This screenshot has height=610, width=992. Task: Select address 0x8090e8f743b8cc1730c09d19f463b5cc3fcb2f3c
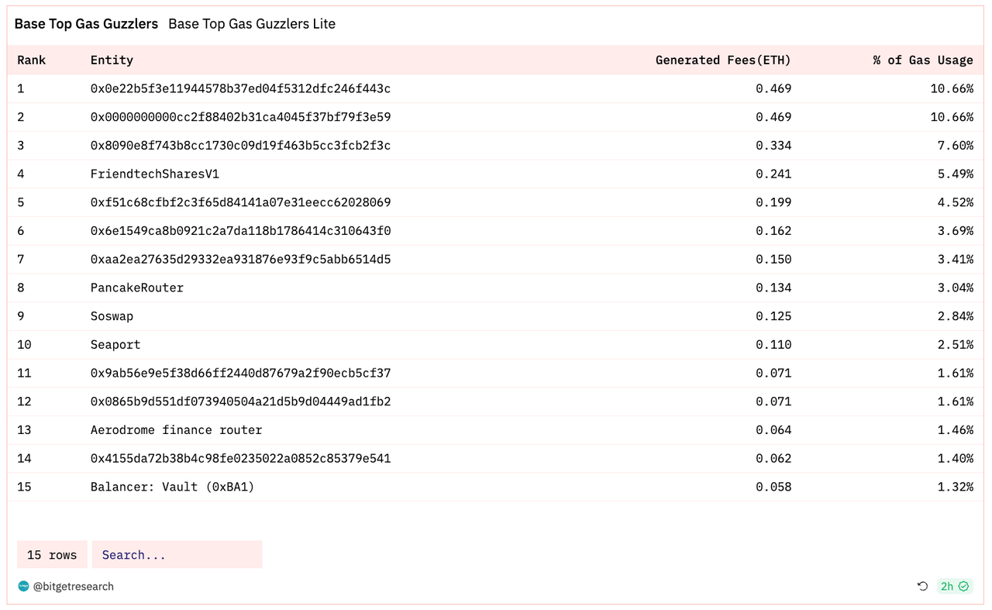[240, 146]
